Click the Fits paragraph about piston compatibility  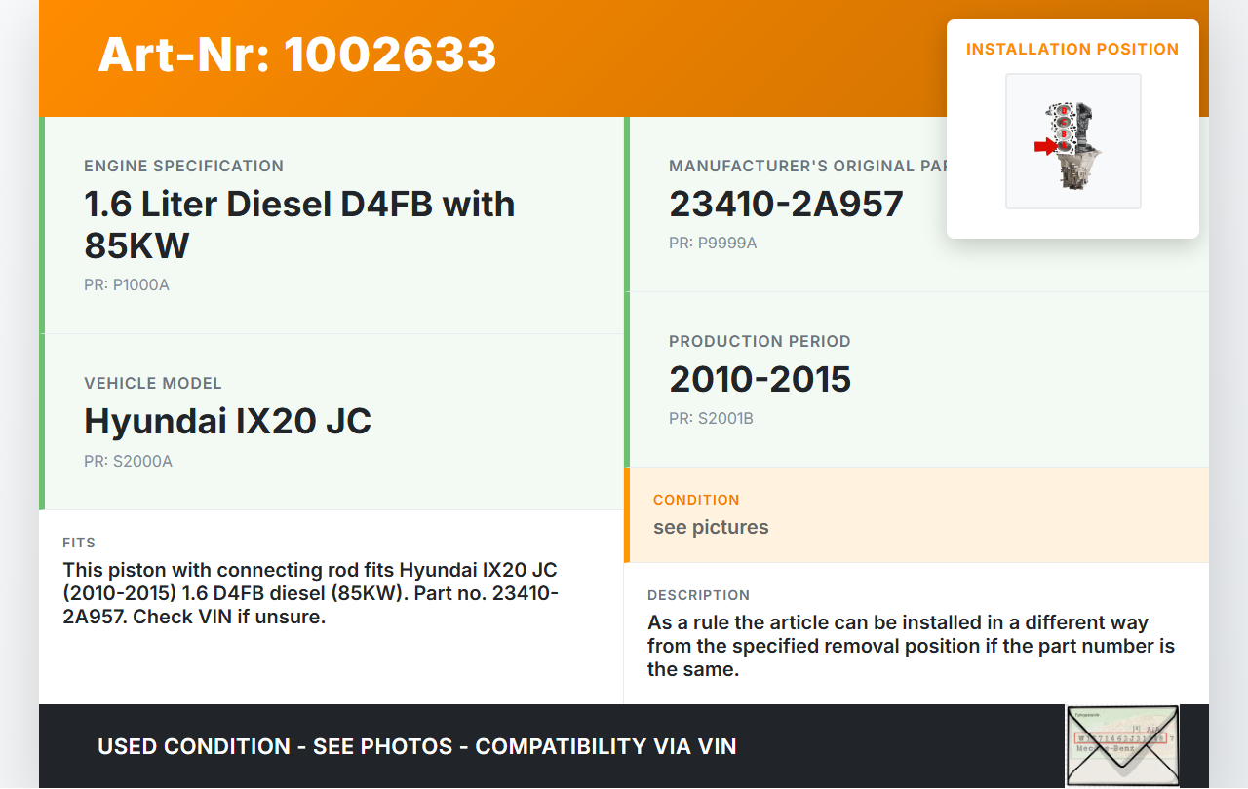click(x=310, y=592)
